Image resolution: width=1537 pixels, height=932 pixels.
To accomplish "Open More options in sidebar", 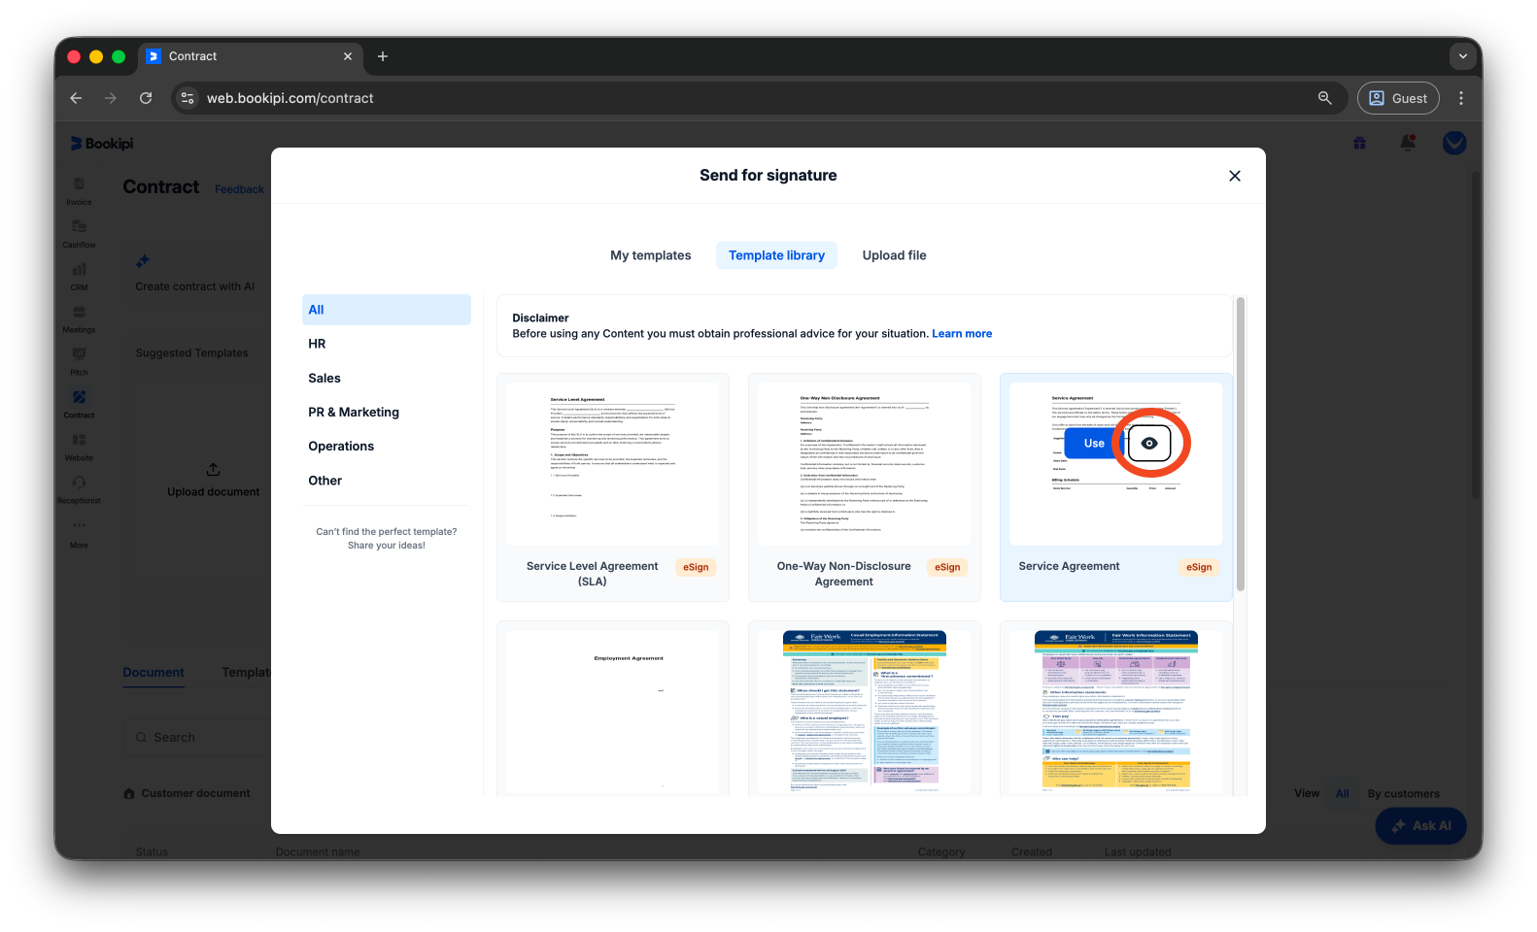I will coord(79,534).
